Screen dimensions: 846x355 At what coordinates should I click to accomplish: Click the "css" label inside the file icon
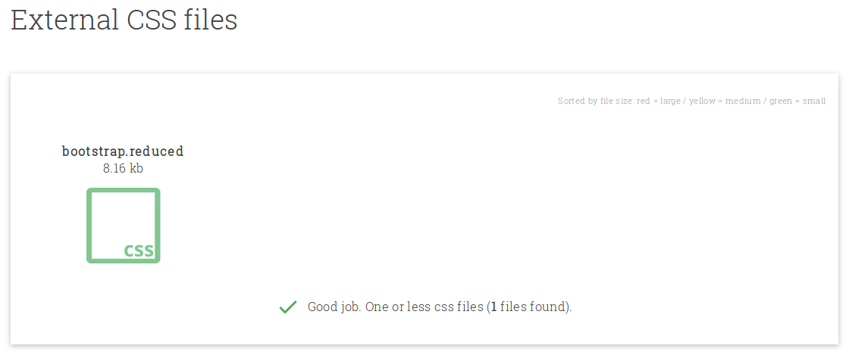[x=139, y=251]
